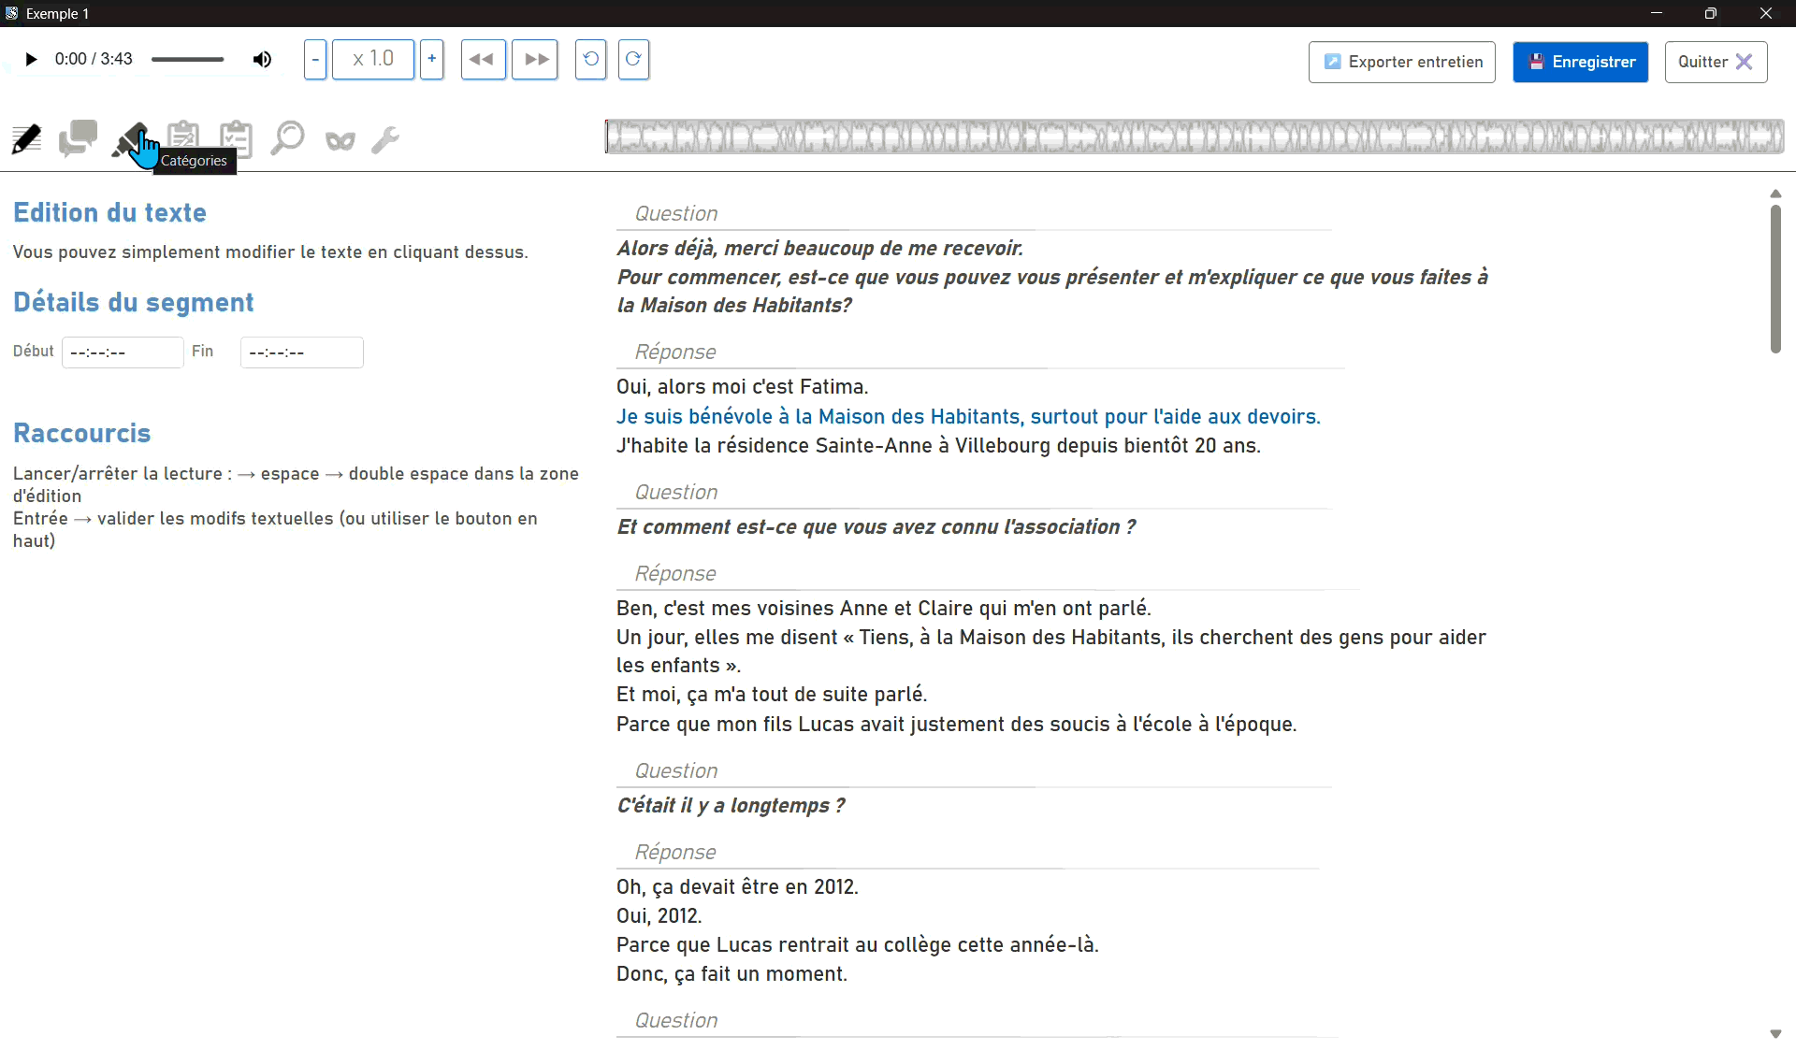
Task: Open the clipboard with pencil notes tool
Action: click(x=183, y=139)
